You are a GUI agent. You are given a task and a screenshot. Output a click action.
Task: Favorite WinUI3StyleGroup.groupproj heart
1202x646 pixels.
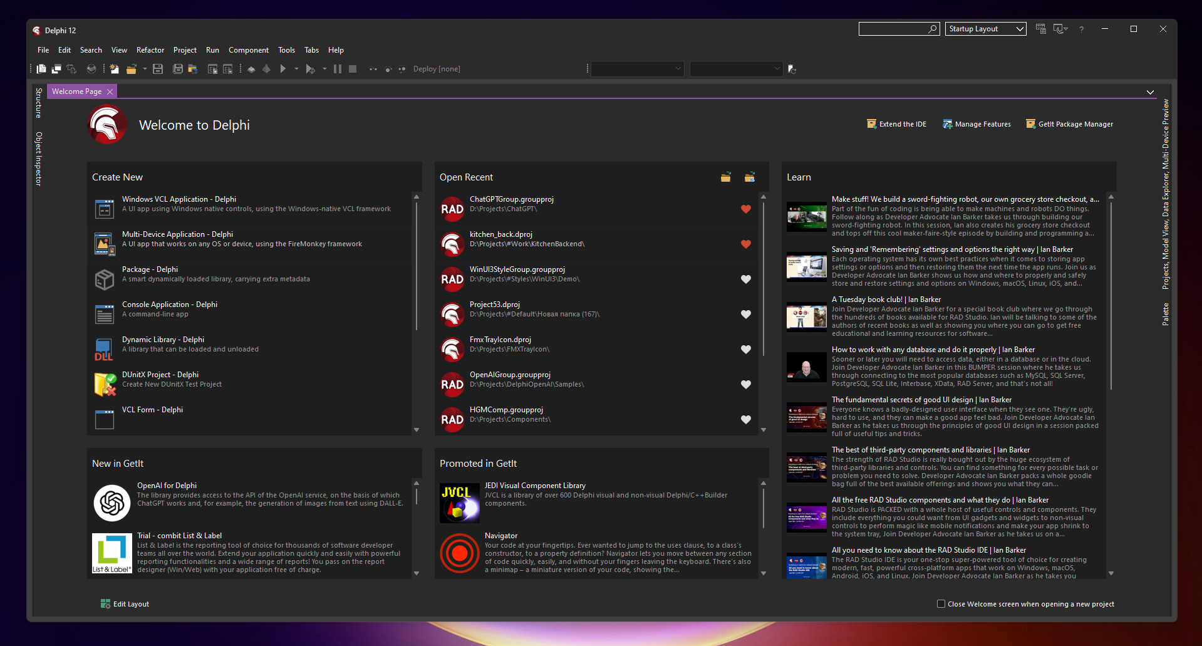click(746, 279)
